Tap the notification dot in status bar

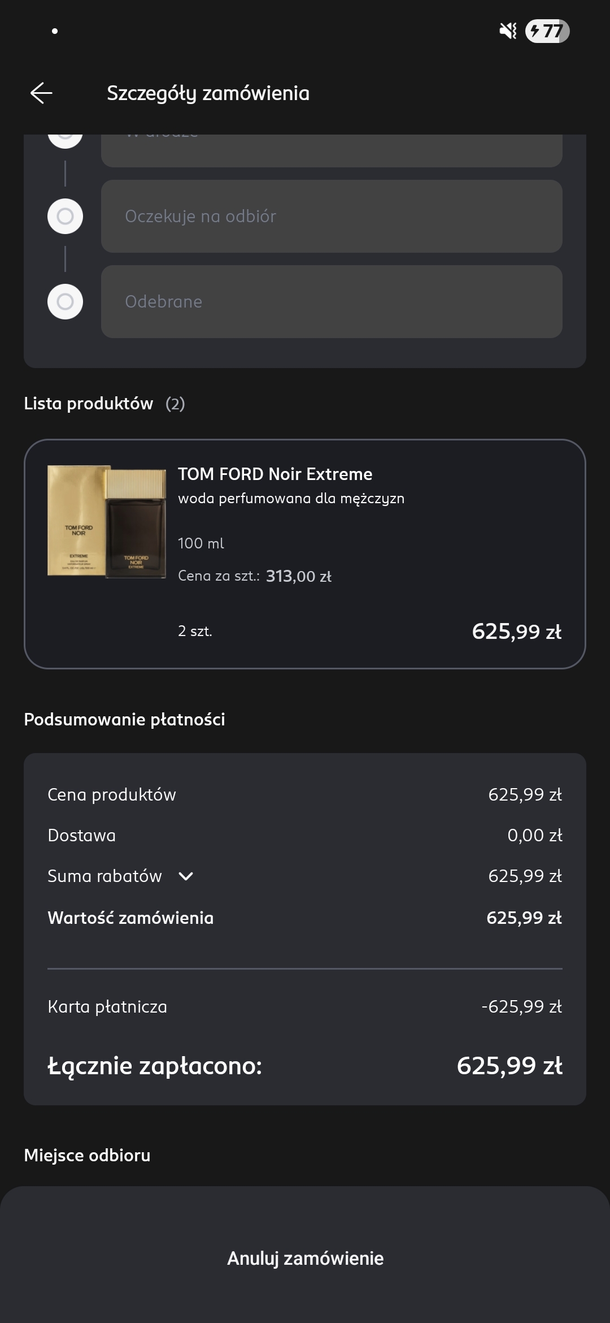pyautogui.click(x=55, y=31)
